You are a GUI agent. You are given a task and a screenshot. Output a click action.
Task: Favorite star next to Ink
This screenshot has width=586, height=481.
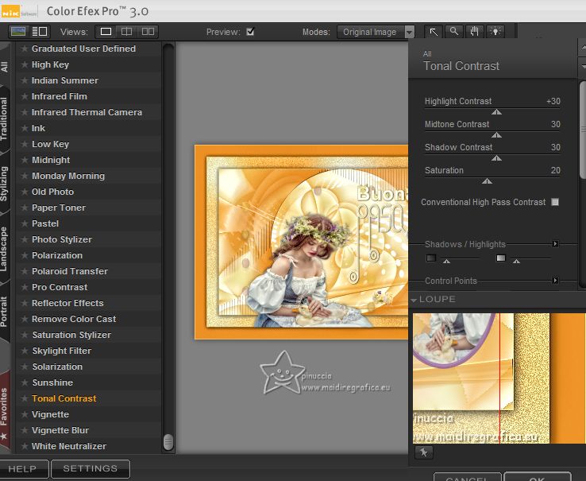pos(25,128)
